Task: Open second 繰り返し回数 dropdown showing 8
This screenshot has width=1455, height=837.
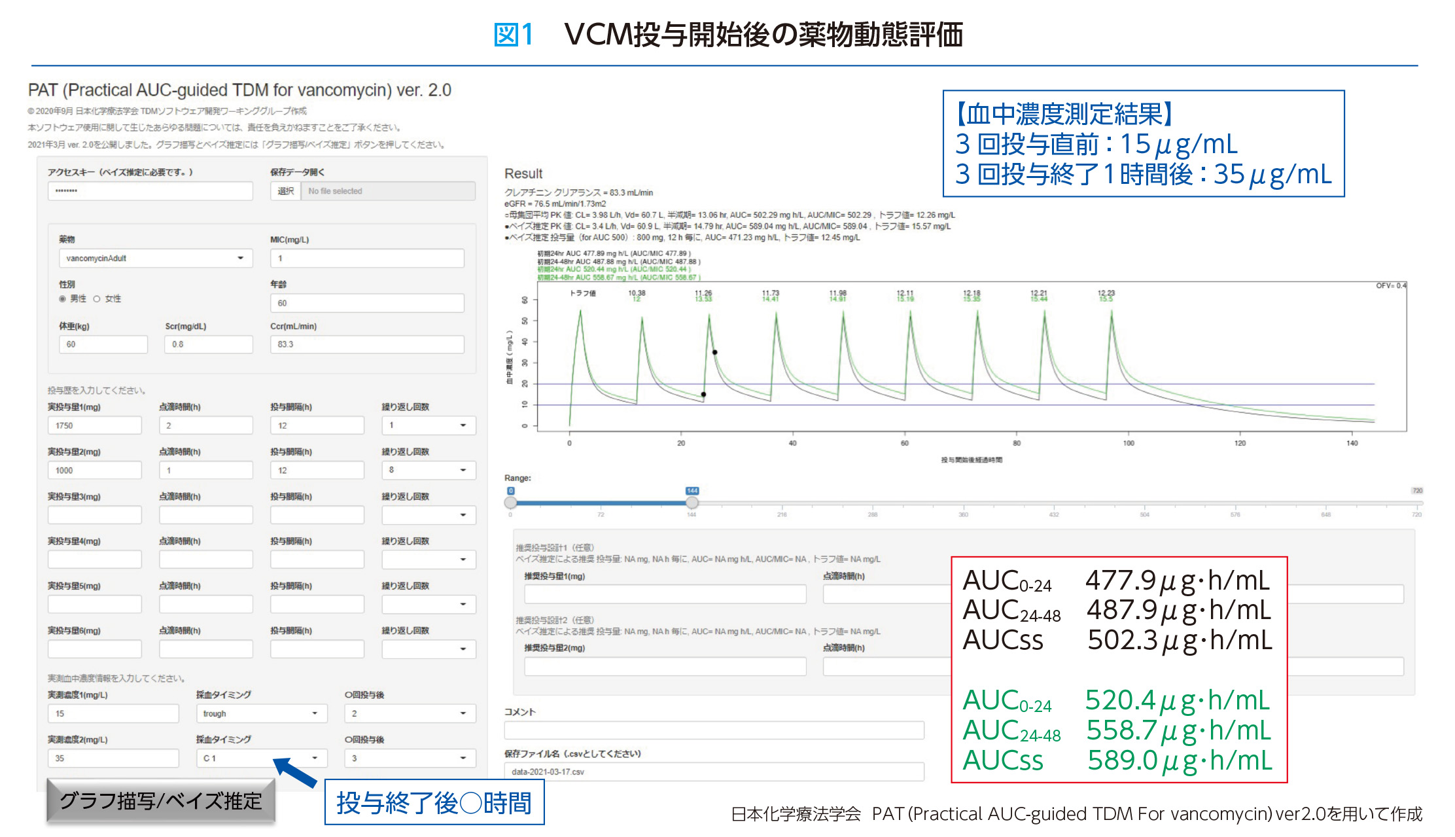Action: (429, 470)
